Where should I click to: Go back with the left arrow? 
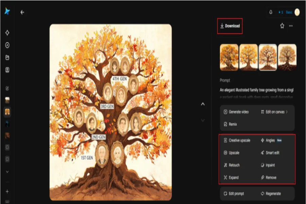point(22,12)
